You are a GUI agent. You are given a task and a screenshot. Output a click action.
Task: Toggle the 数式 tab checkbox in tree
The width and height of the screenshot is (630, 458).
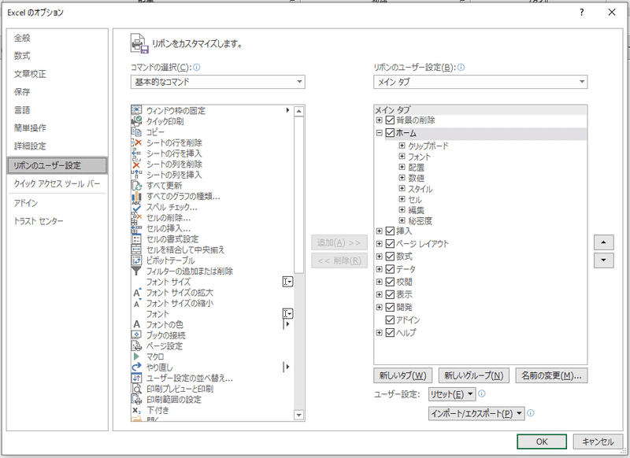pyautogui.click(x=390, y=256)
